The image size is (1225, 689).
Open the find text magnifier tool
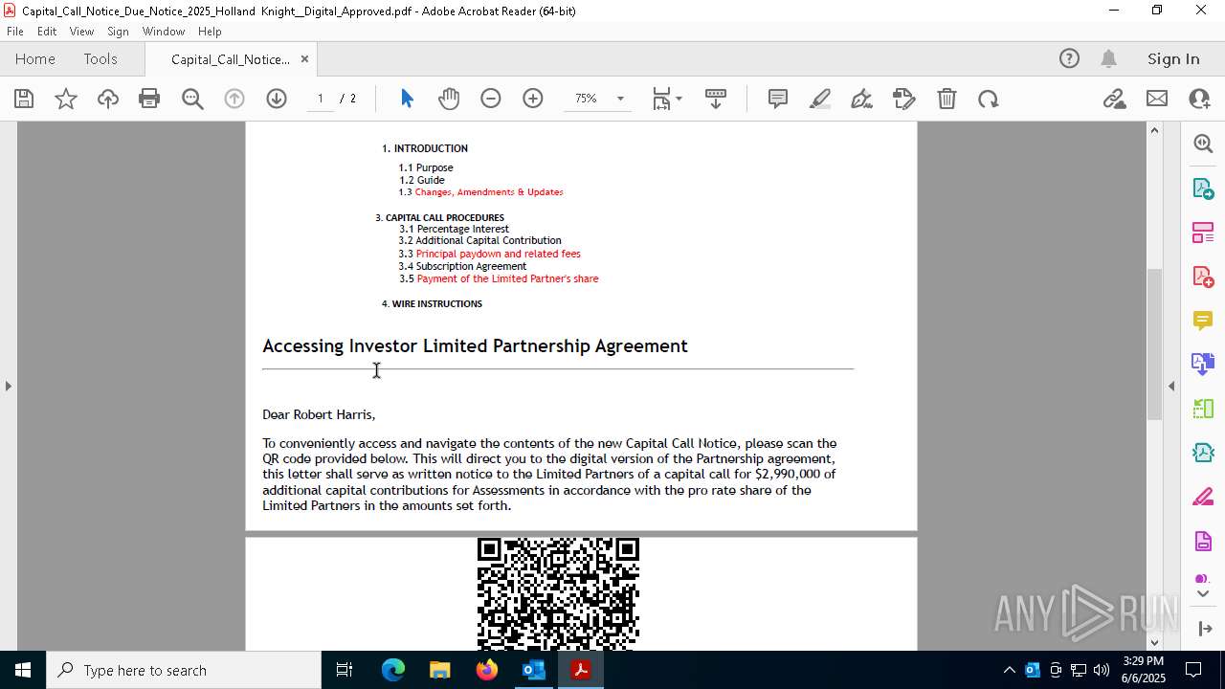[x=192, y=99]
